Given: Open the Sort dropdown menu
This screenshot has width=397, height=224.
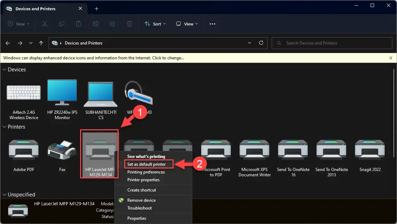Looking at the screenshot, I should [155, 24].
